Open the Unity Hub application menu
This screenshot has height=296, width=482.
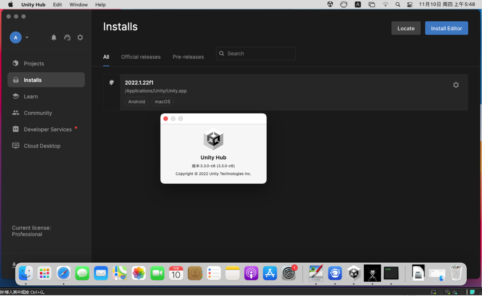[x=33, y=5]
